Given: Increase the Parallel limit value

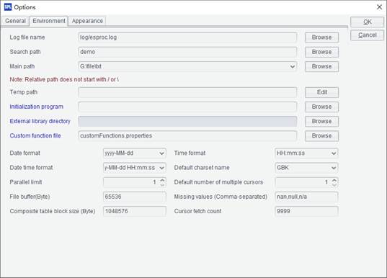Looking at the screenshot, I should click(x=162, y=180).
